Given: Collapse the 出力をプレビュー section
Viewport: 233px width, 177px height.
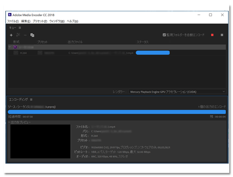Looking at the screenshot, I should tap(9, 122).
